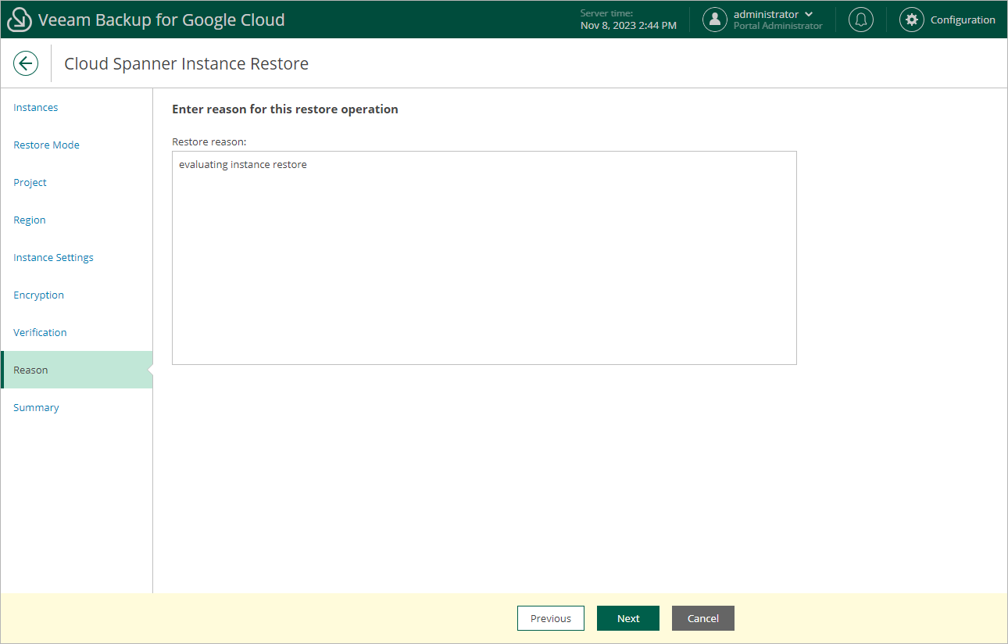Click the Cancel button

click(703, 618)
